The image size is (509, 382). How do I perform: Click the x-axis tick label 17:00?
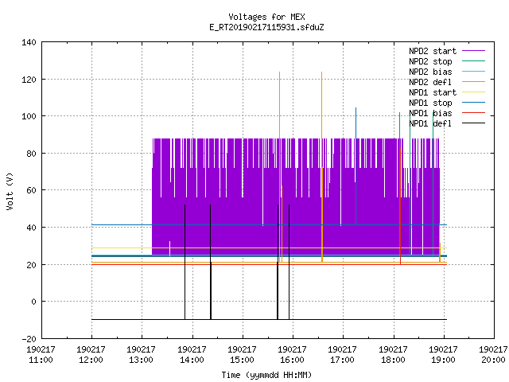pos(342,360)
